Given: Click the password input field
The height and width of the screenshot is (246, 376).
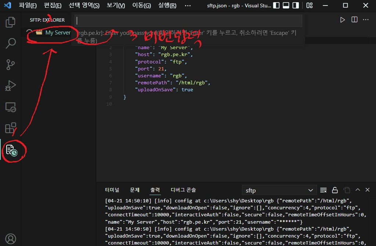Looking at the screenshot, I should click(x=188, y=21).
